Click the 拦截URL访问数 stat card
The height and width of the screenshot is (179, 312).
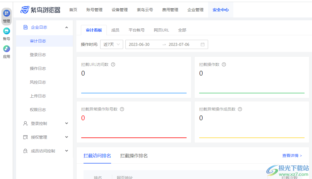click(x=134, y=77)
